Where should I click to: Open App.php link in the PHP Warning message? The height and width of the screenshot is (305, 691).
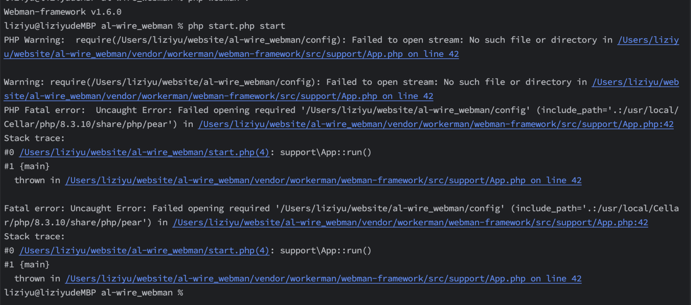(231, 54)
